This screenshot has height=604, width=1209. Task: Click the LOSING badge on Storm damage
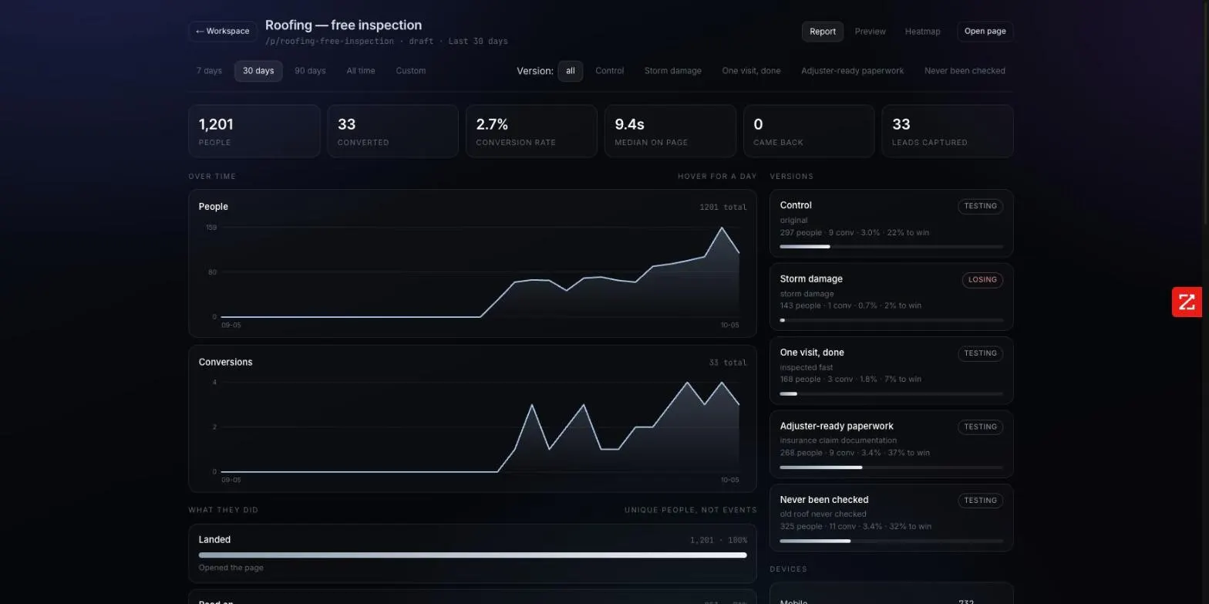[x=982, y=280]
